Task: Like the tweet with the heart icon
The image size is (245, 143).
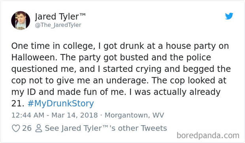Action: pos(16,128)
